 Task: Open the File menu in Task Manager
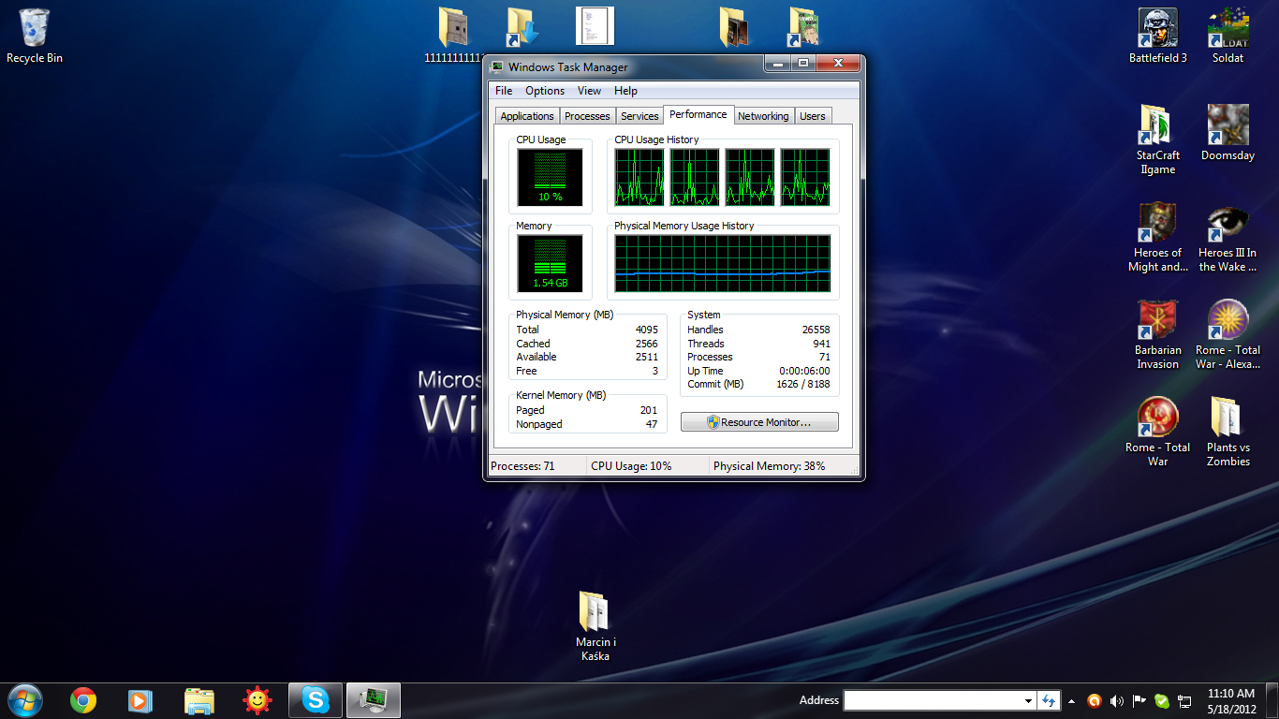tap(504, 91)
